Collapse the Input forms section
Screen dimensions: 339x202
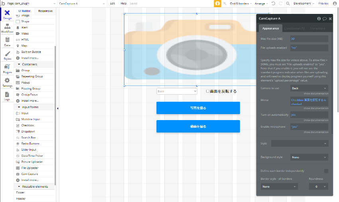(19, 107)
